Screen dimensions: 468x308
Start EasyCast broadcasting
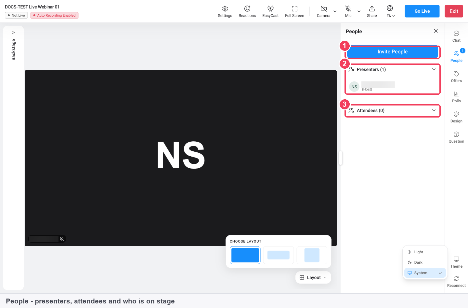coord(270,11)
